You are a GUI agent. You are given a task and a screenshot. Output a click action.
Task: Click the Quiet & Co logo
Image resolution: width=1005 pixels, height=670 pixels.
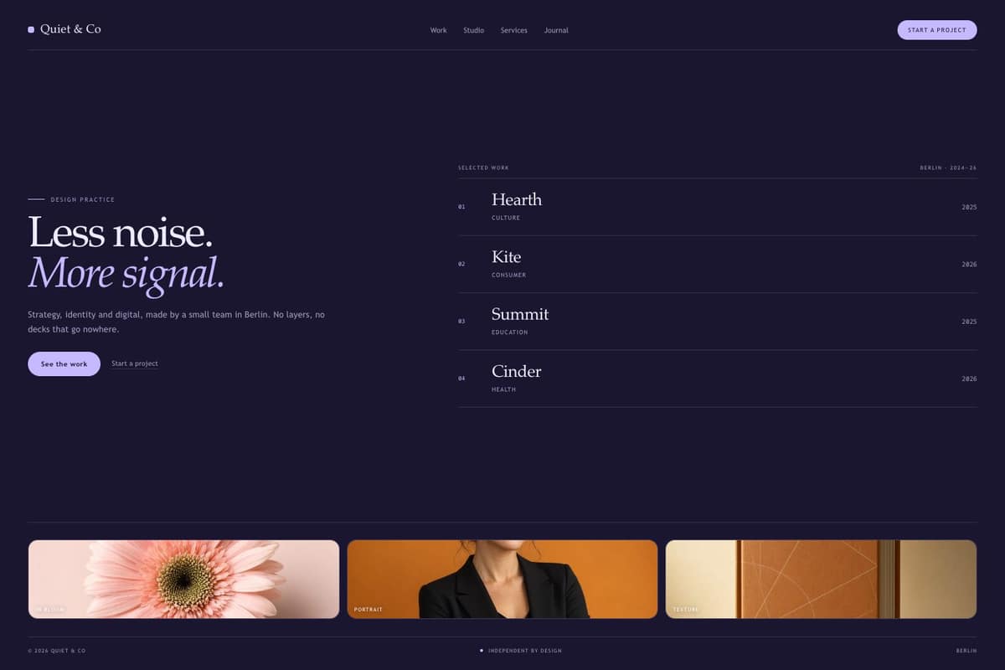[x=64, y=29]
